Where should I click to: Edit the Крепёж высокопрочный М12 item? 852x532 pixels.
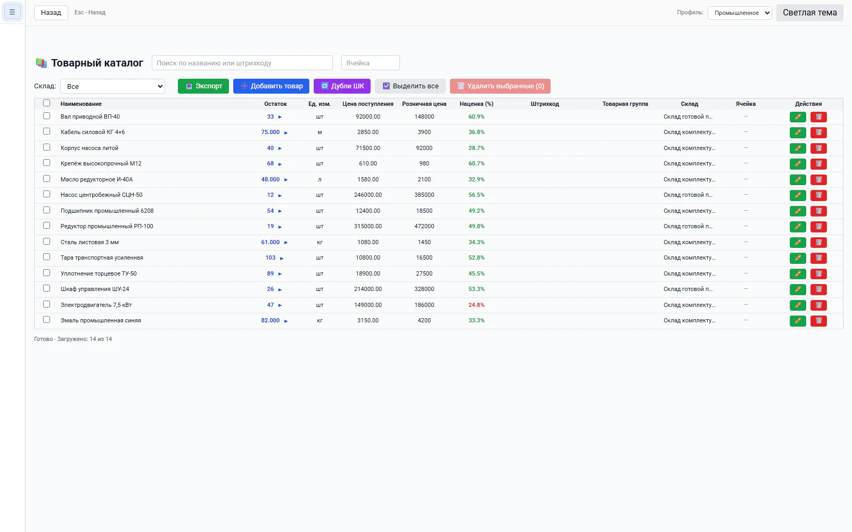[x=798, y=164]
